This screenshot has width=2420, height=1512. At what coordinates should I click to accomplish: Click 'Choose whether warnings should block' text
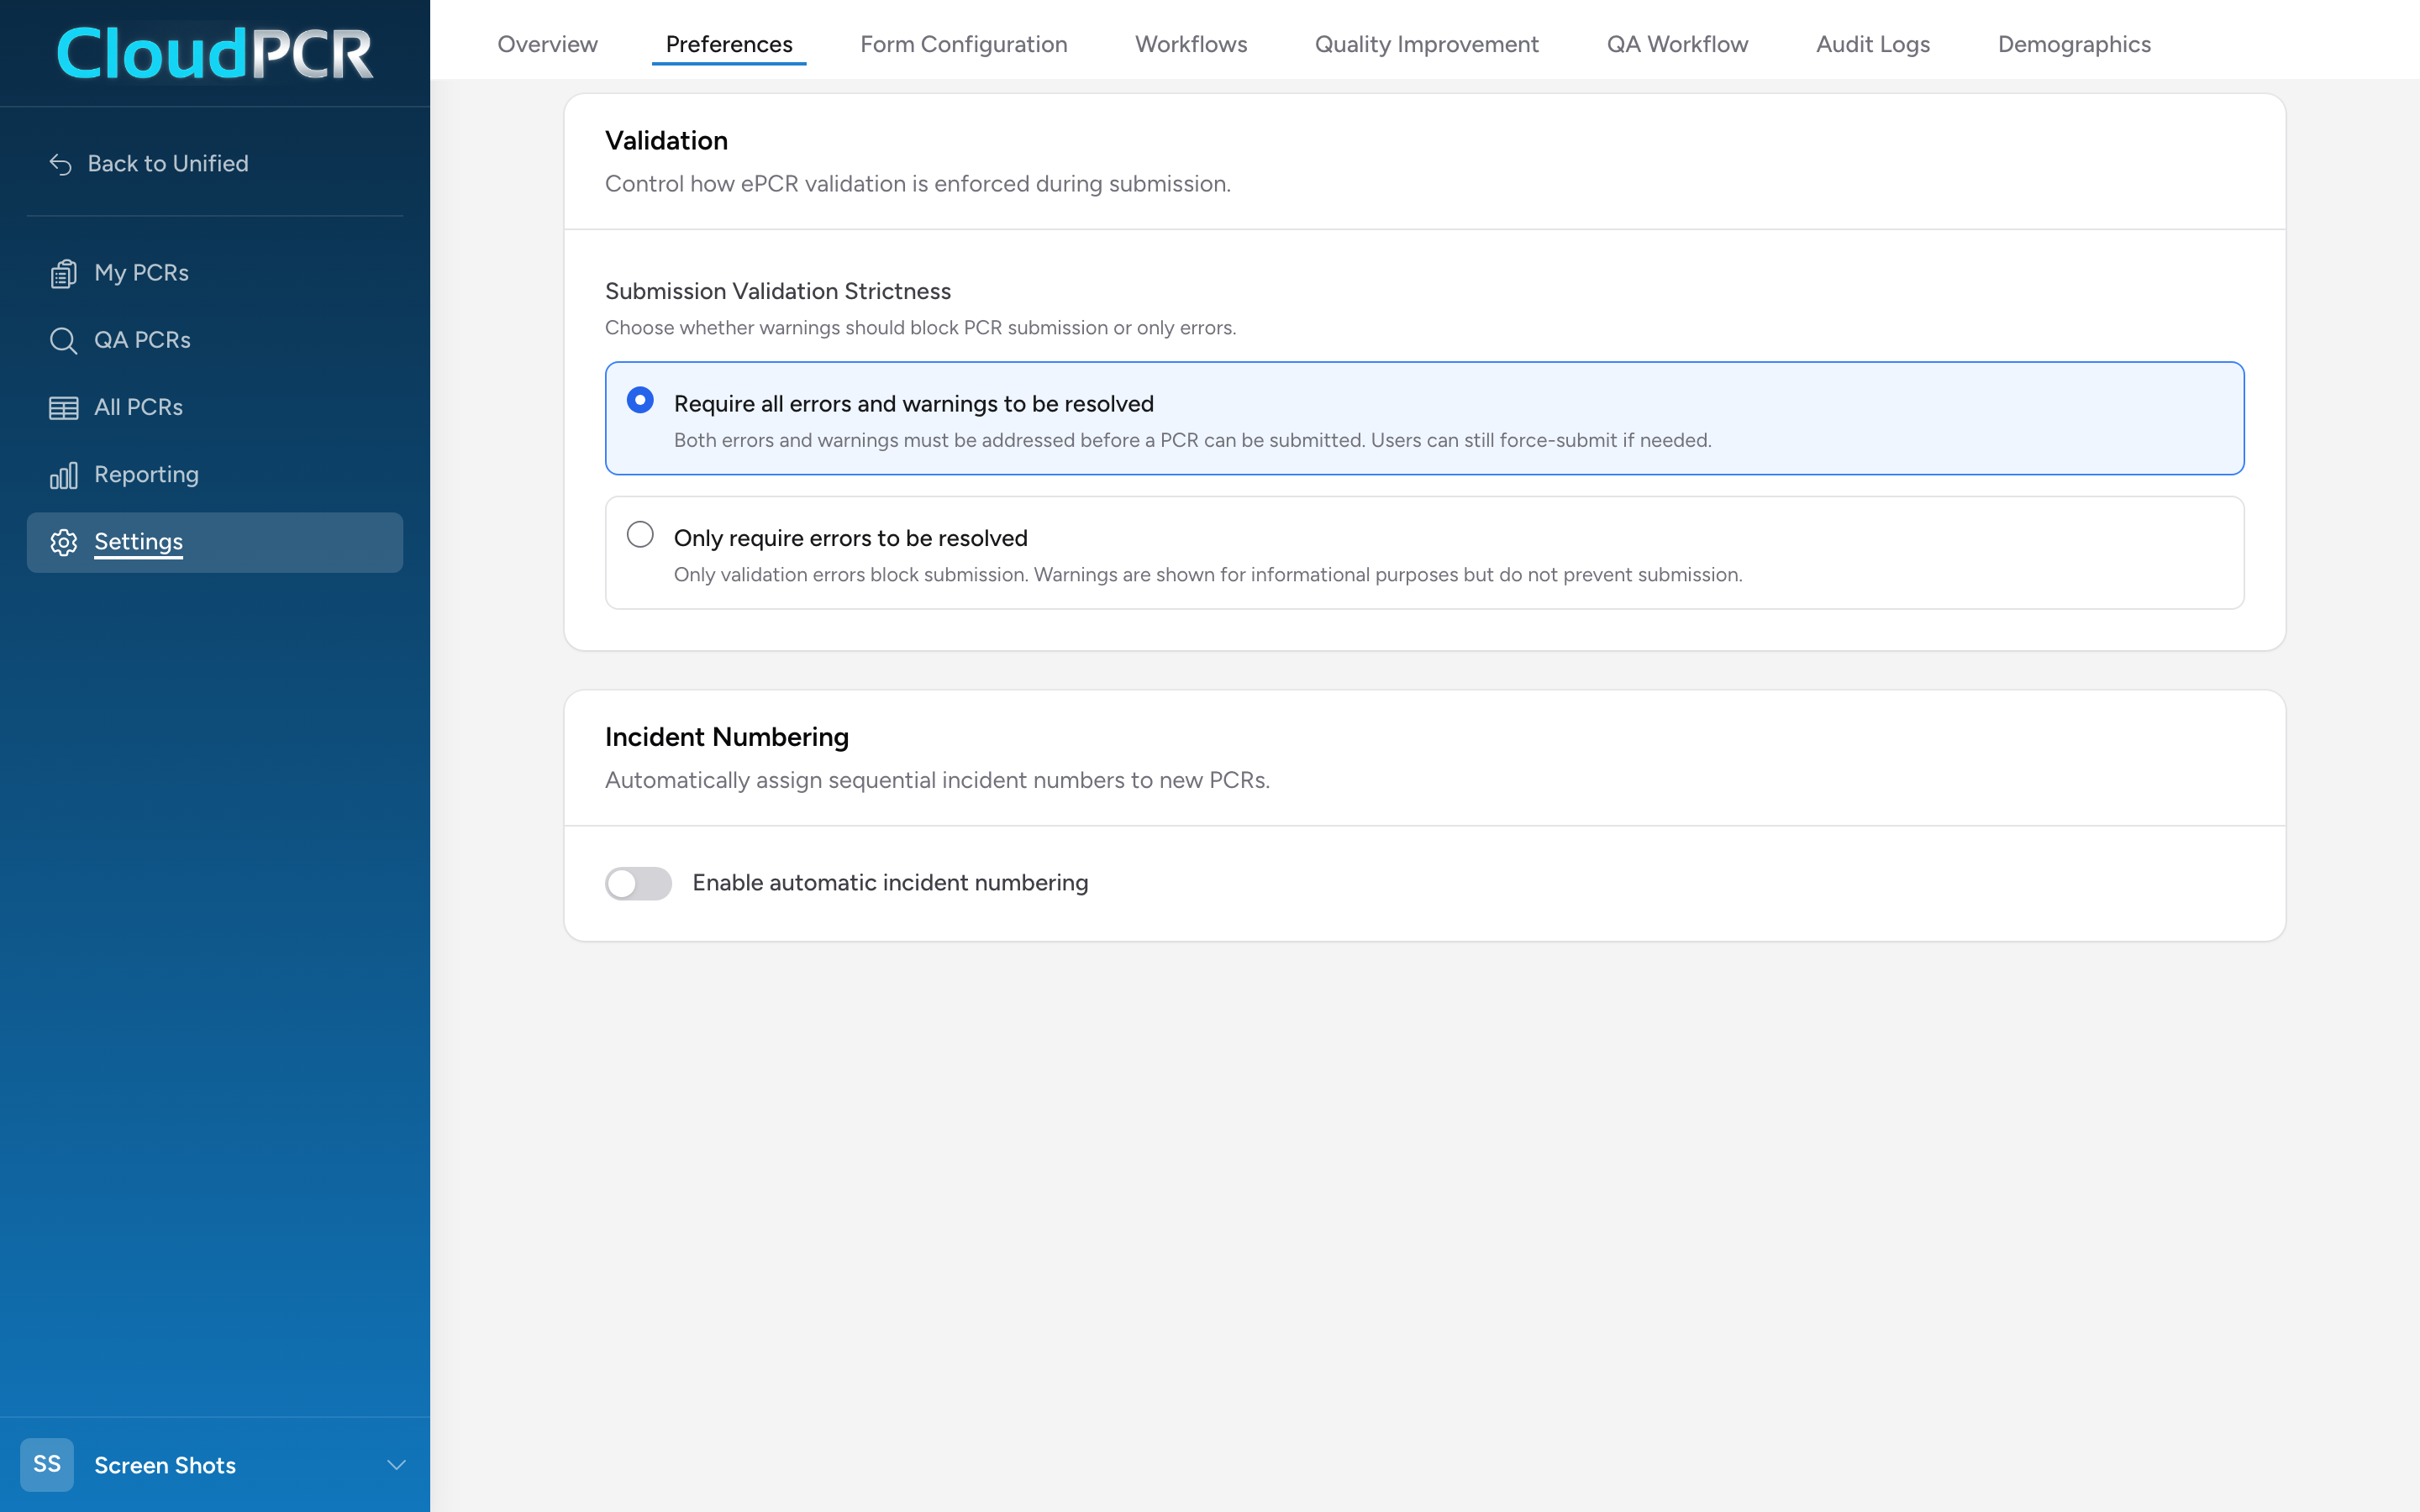pyautogui.click(x=920, y=328)
